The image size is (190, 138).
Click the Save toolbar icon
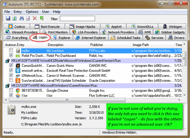point(8,18)
